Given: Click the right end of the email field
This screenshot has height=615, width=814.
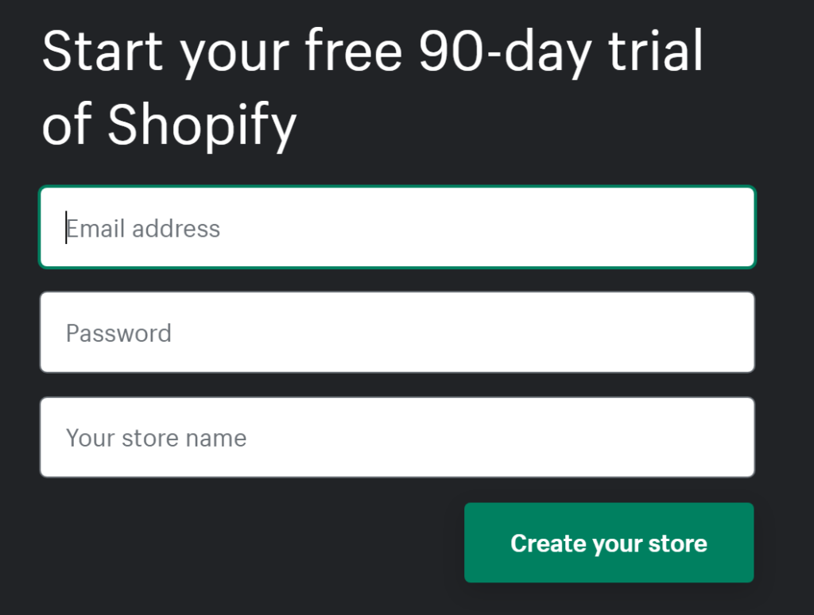Looking at the screenshot, I should coord(727,227).
